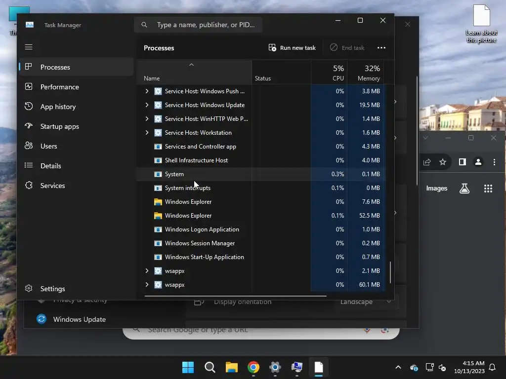This screenshot has width=506, height=379.
Task: Click the share icon in Chrome toolbar
Action: tap(427, 162)
